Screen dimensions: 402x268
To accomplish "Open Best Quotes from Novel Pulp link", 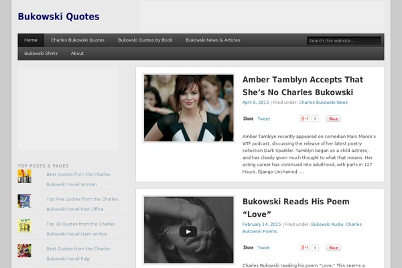I will click(78, 254).
